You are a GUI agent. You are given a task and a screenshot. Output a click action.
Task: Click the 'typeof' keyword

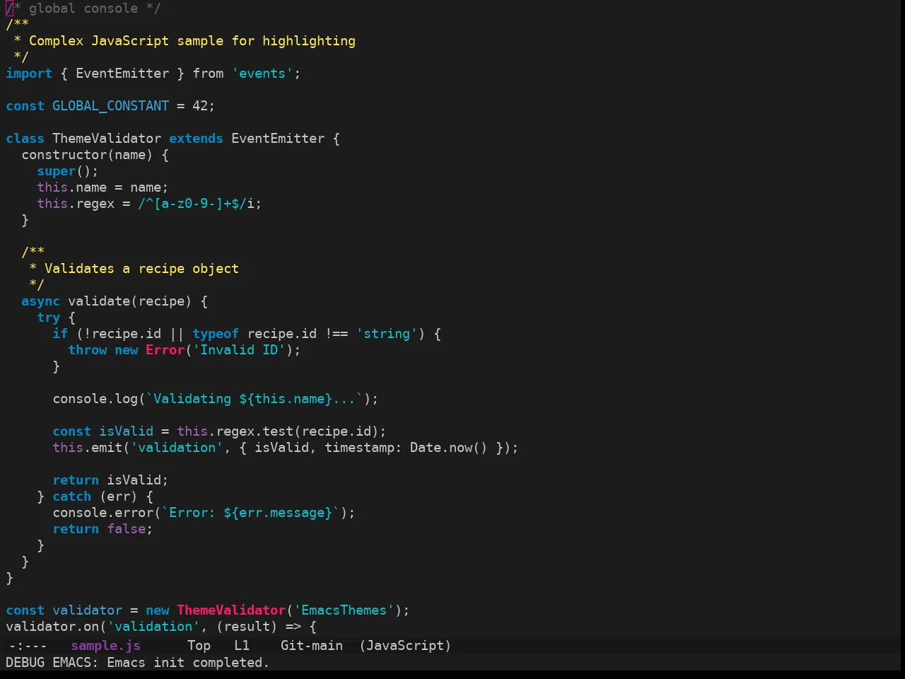[x=216, y=334]
